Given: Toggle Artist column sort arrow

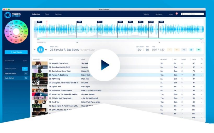Looking at the screenshot, I should 78,59.
